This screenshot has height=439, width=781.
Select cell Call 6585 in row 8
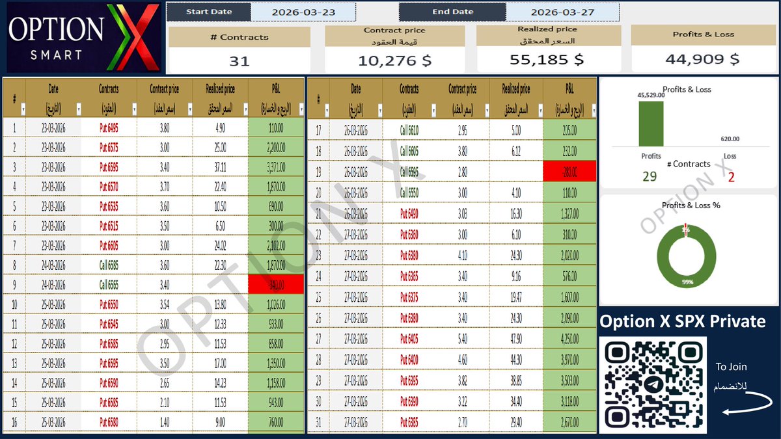(109, 264)
